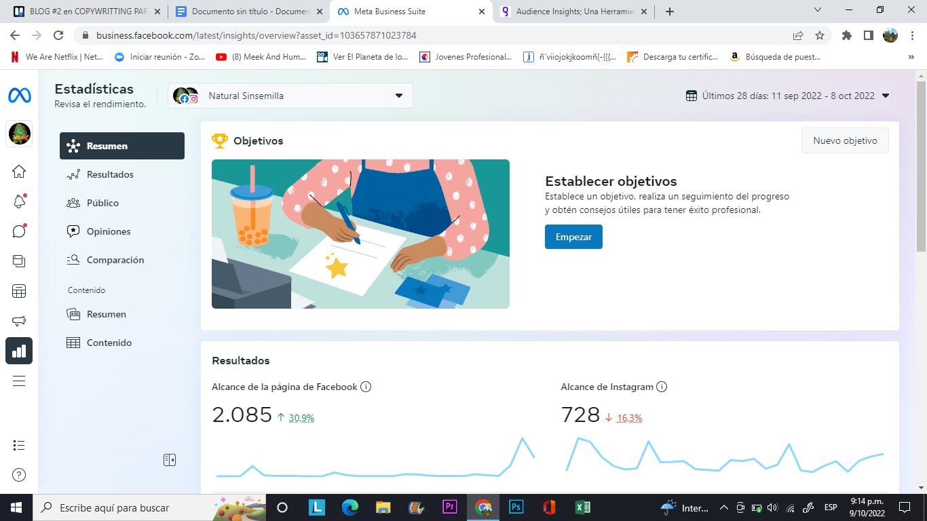Screen dimensions: 927x521
Task: Open Inbox chat bubble icon
Action: click(19, 231)
